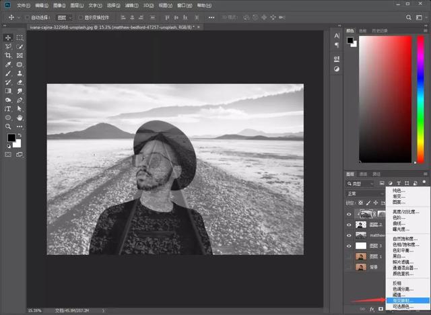Click the fx layer style button
The image size is (431, 315).
pos(372,309)
